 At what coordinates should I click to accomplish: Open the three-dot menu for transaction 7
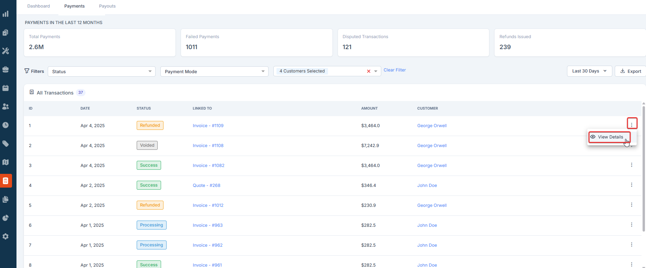tap(632, 245)
